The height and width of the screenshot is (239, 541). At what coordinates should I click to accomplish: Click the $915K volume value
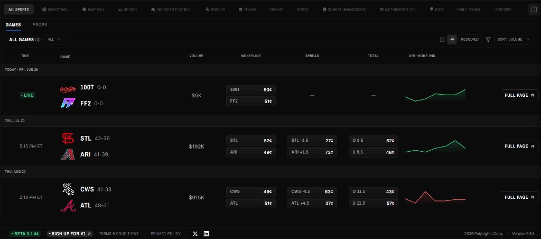click(x=197, y=198)
